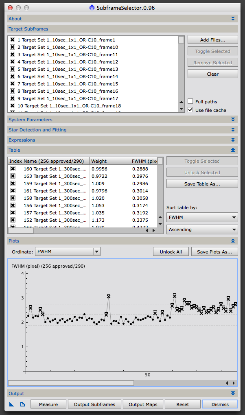Click the plot's scroll-right arrow

click(234, 383)
